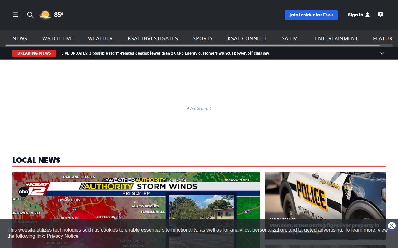Screen dimensions: 398x248
Task: Click the user profile icon
Action: pos(368,15)
